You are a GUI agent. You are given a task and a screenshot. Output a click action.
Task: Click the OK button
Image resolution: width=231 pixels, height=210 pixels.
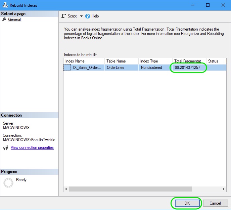[187, 203]
